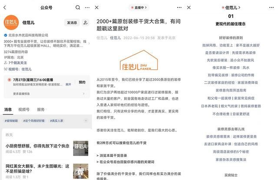The height and width of the screenshot is (180, 278).
Task: Click the verified badge by 北京水木优品科技有限公司
Action: pos(6,35)
